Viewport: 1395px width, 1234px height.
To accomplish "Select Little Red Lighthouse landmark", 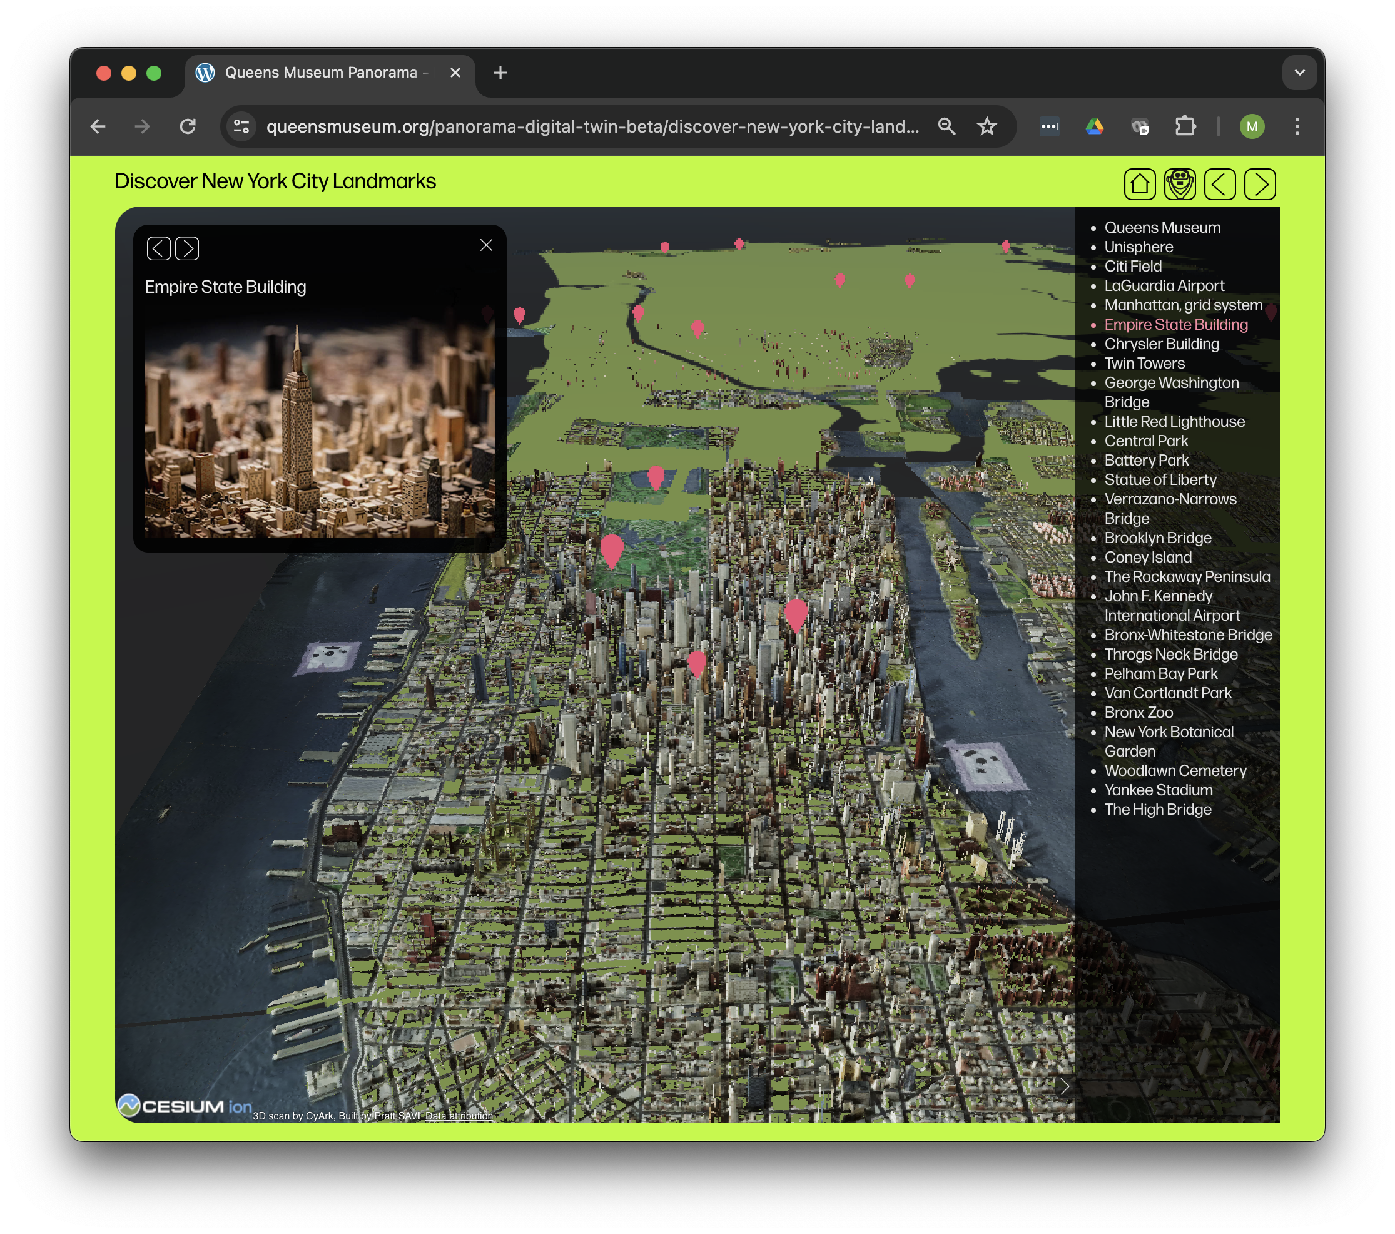I will point(1175,421).
